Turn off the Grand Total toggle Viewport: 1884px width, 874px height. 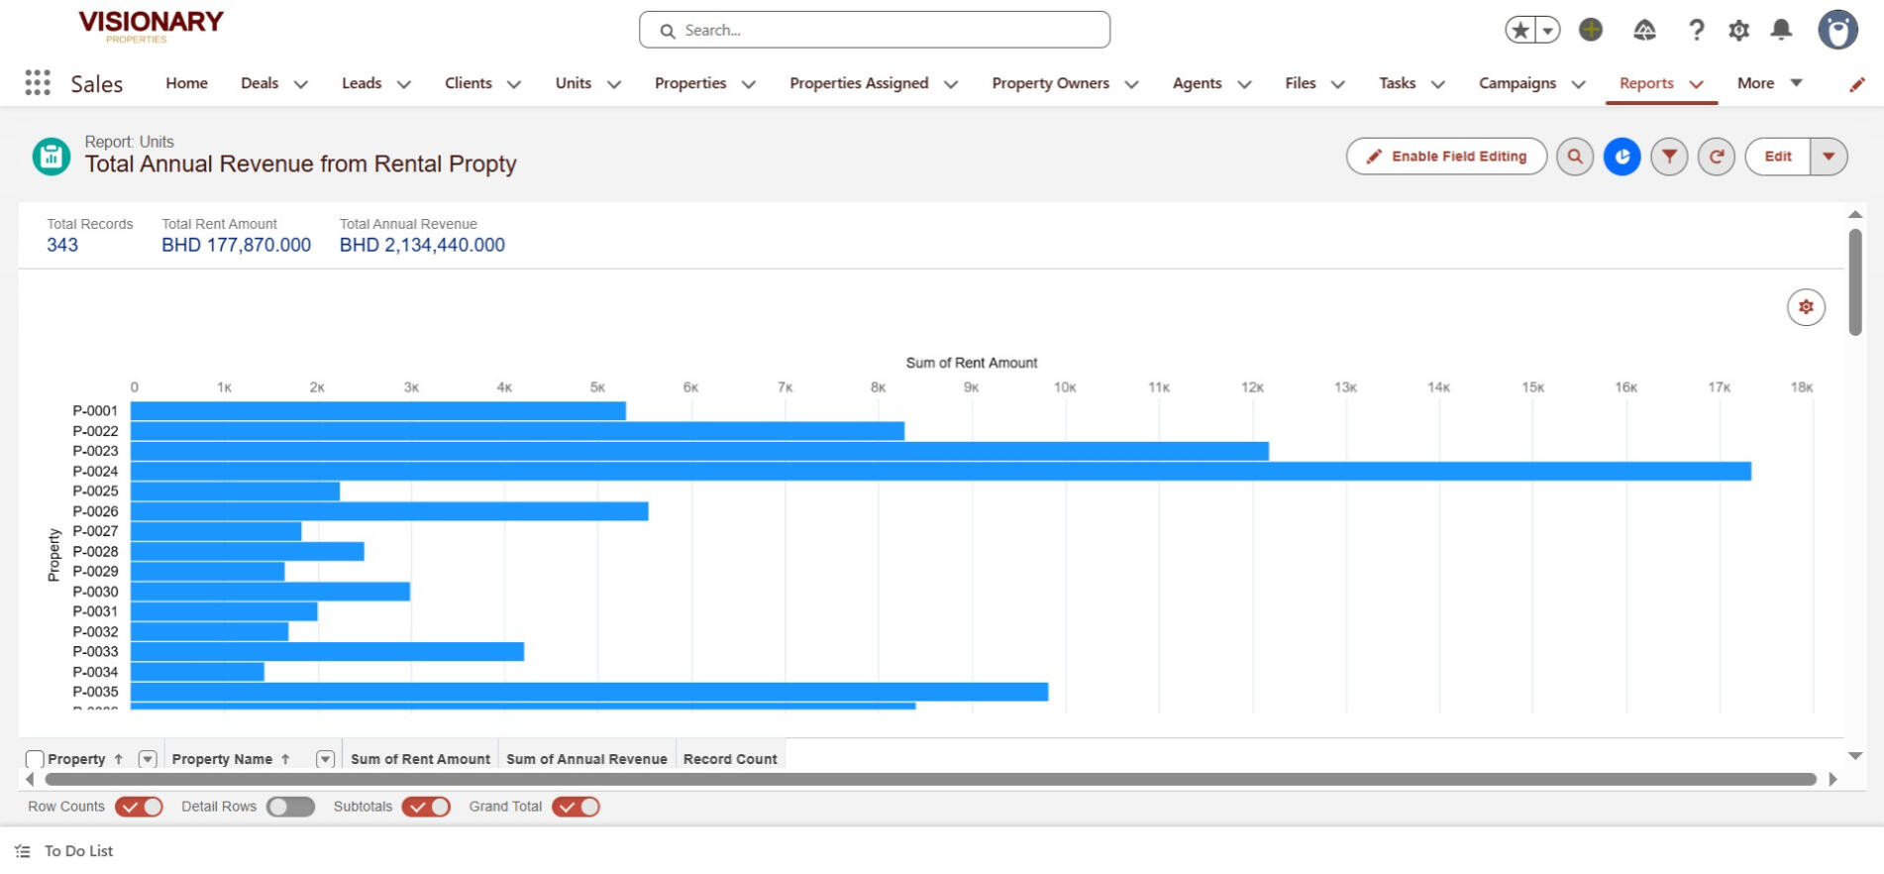point(576,807)
